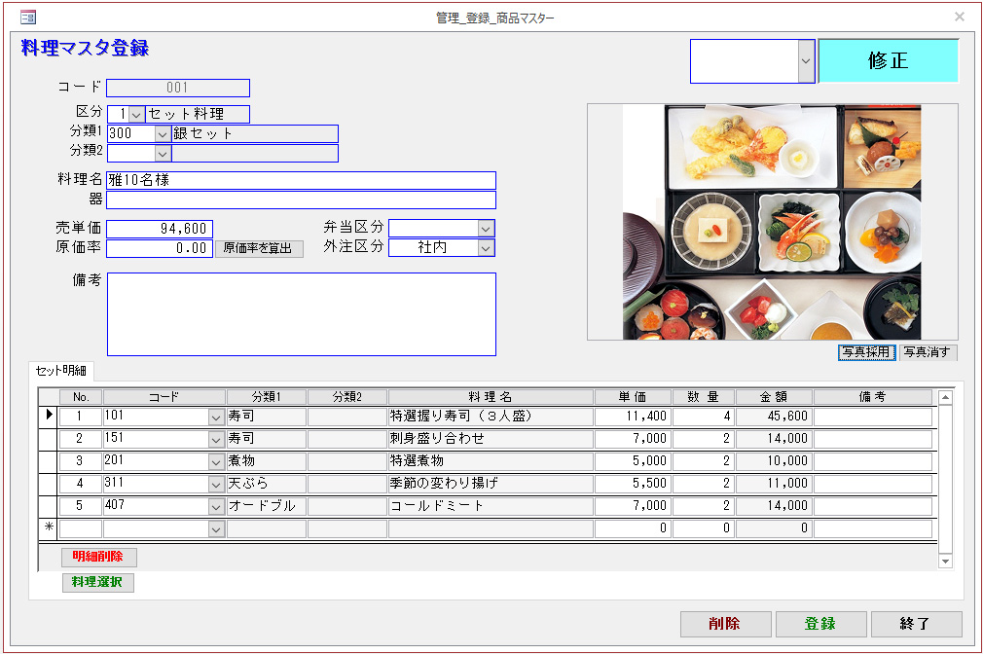Expand the dropdown left of 修正 button
Screen dimensions: 983x654
[x=805, y=61]
